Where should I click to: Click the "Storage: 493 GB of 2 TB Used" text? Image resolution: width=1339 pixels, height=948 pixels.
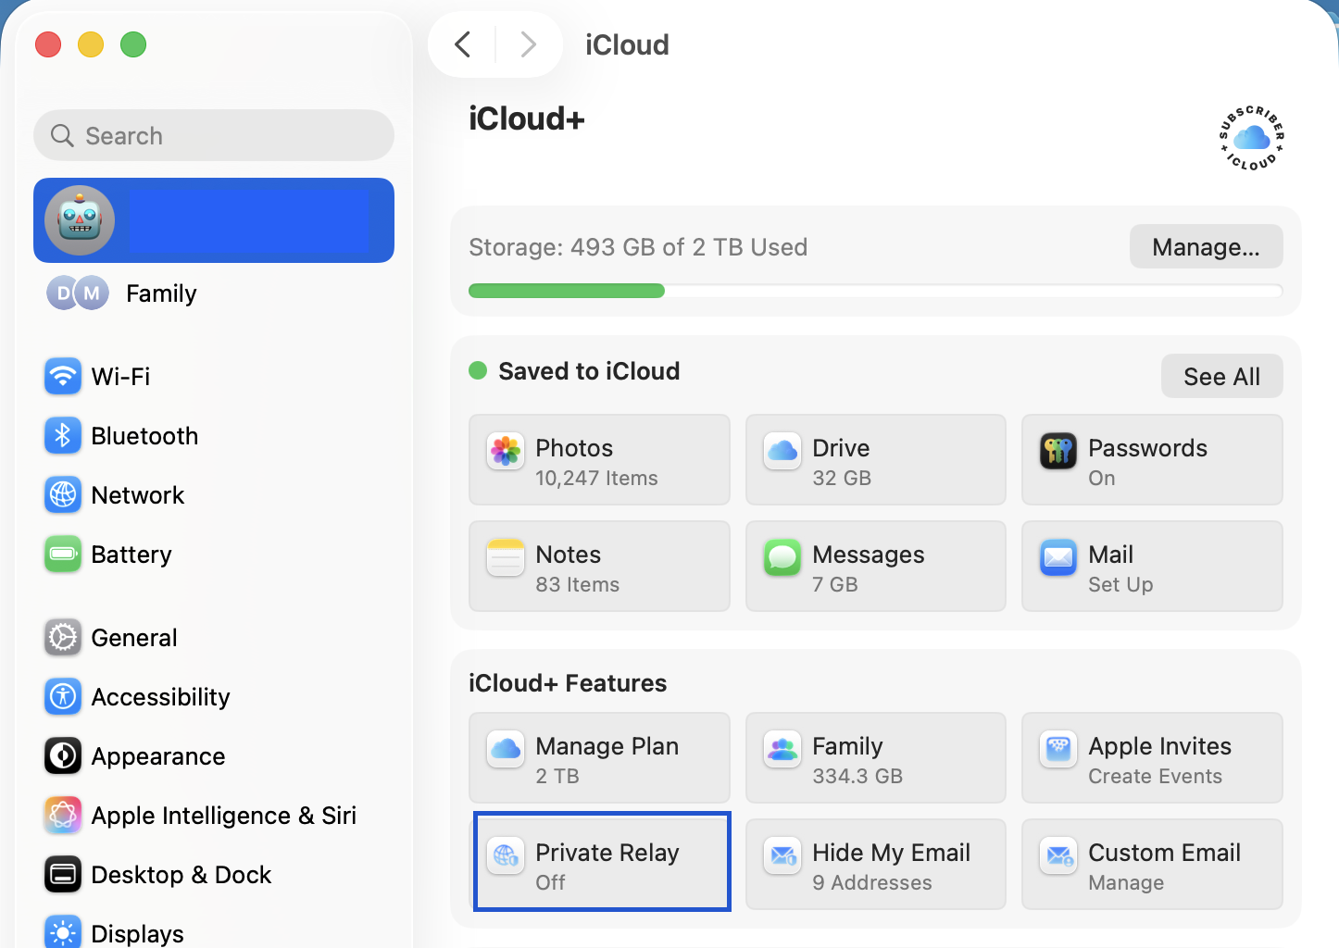[638, 247]
